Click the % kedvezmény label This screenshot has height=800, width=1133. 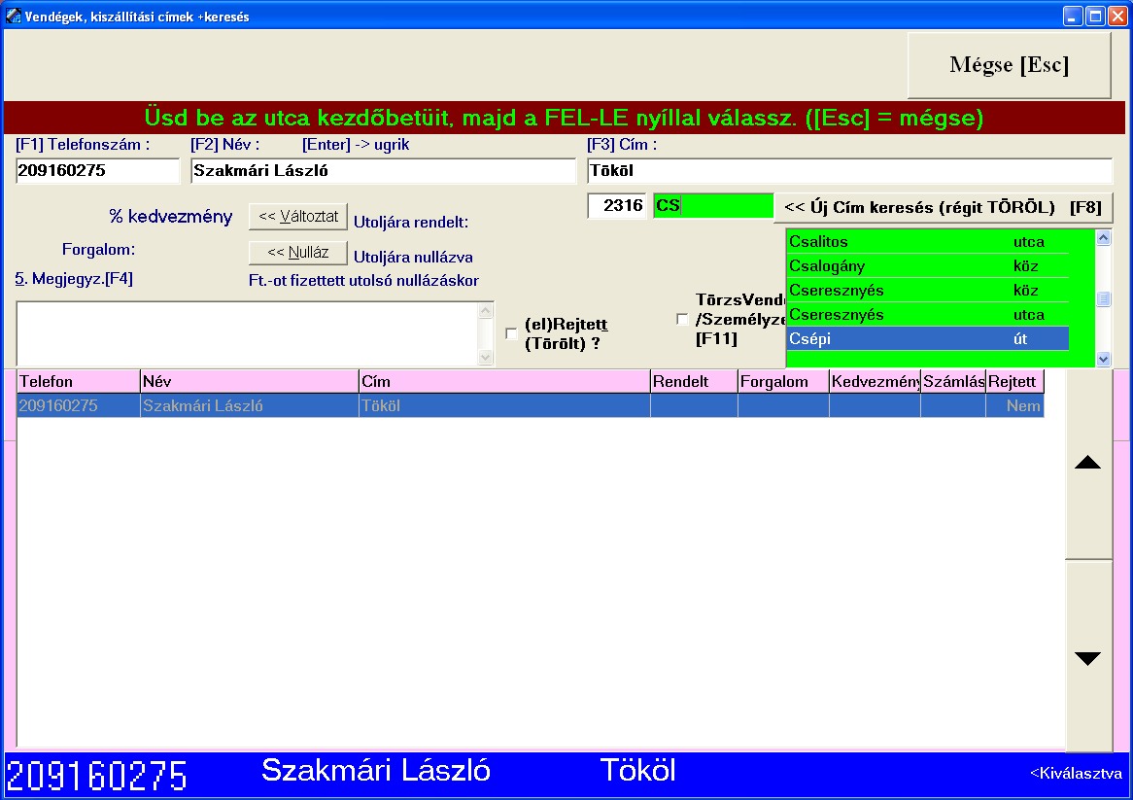[x=170, y=217]
